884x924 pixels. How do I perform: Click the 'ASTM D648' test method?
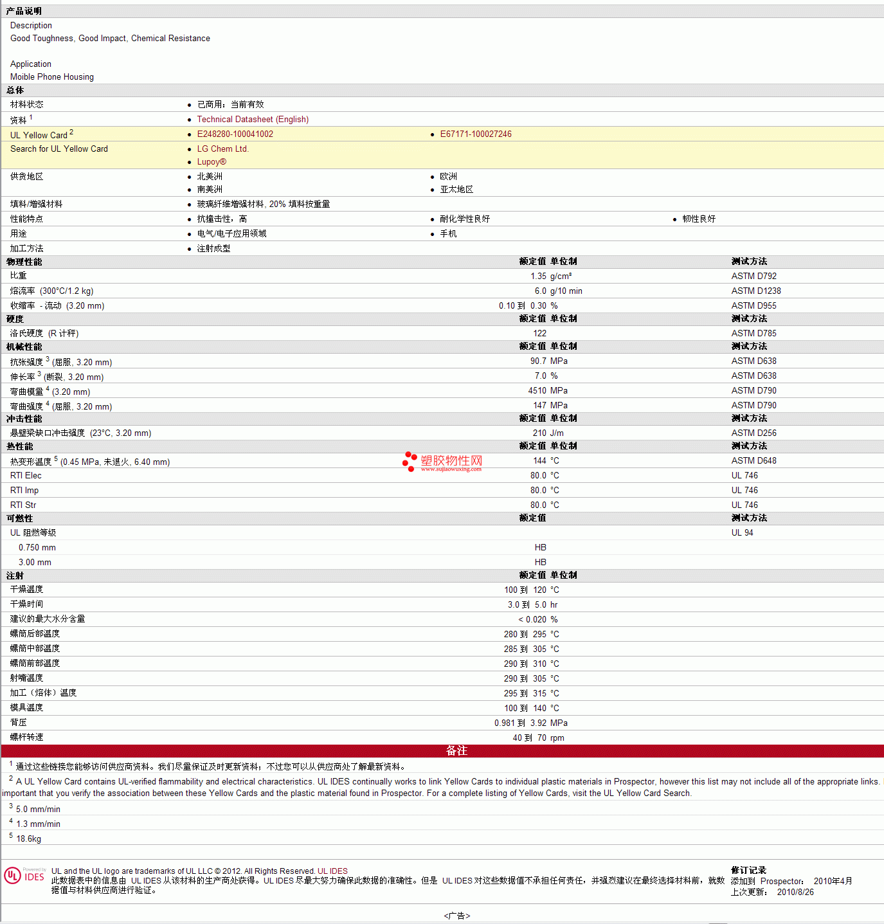[x=754, y=461]
